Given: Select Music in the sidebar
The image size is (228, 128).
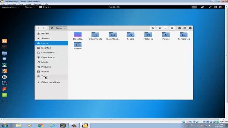Looking at the screenshot, I should 51,62.
